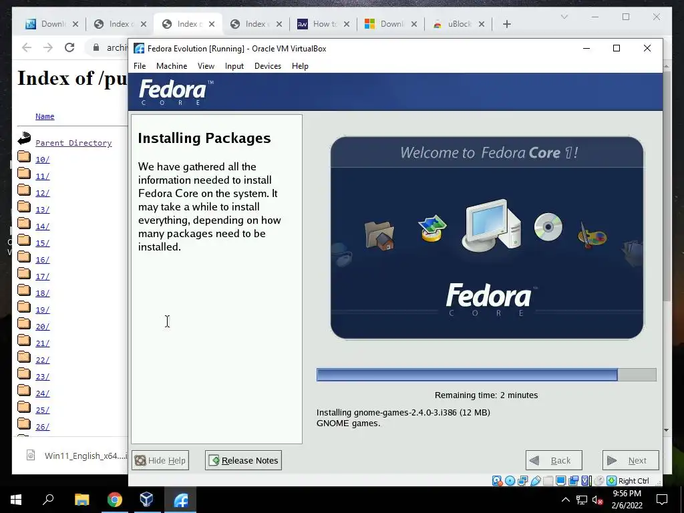Click the folder icon beside 18/

24,291
